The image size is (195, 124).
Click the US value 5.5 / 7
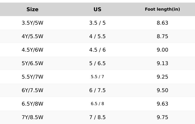click(x=97, y=77)
